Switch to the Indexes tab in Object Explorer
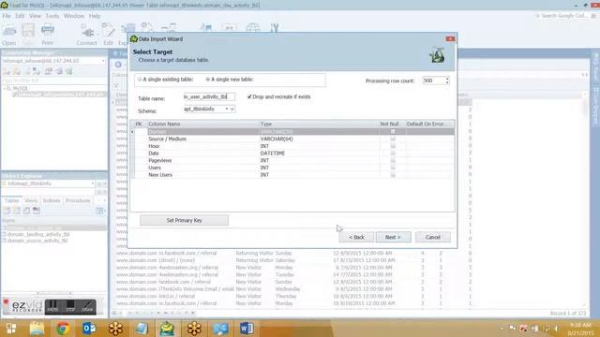The width and height of the screenshot is (600, 337). (x=52, y=200)
